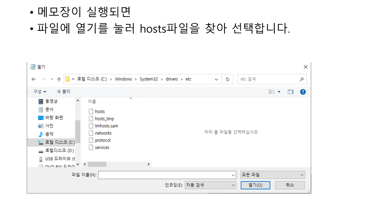Click the 열기(O) button
Viewport: 389px width, 218px height.
[255, 185]
